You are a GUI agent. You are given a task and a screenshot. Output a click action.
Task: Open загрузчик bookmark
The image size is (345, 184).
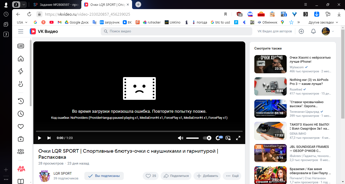(x=110, y=22)
